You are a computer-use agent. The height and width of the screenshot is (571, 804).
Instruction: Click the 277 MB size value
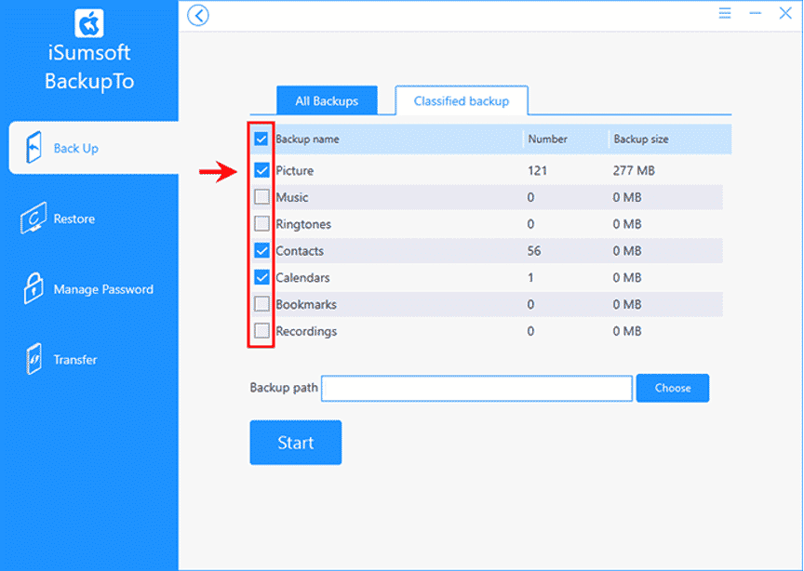point(634,171)
